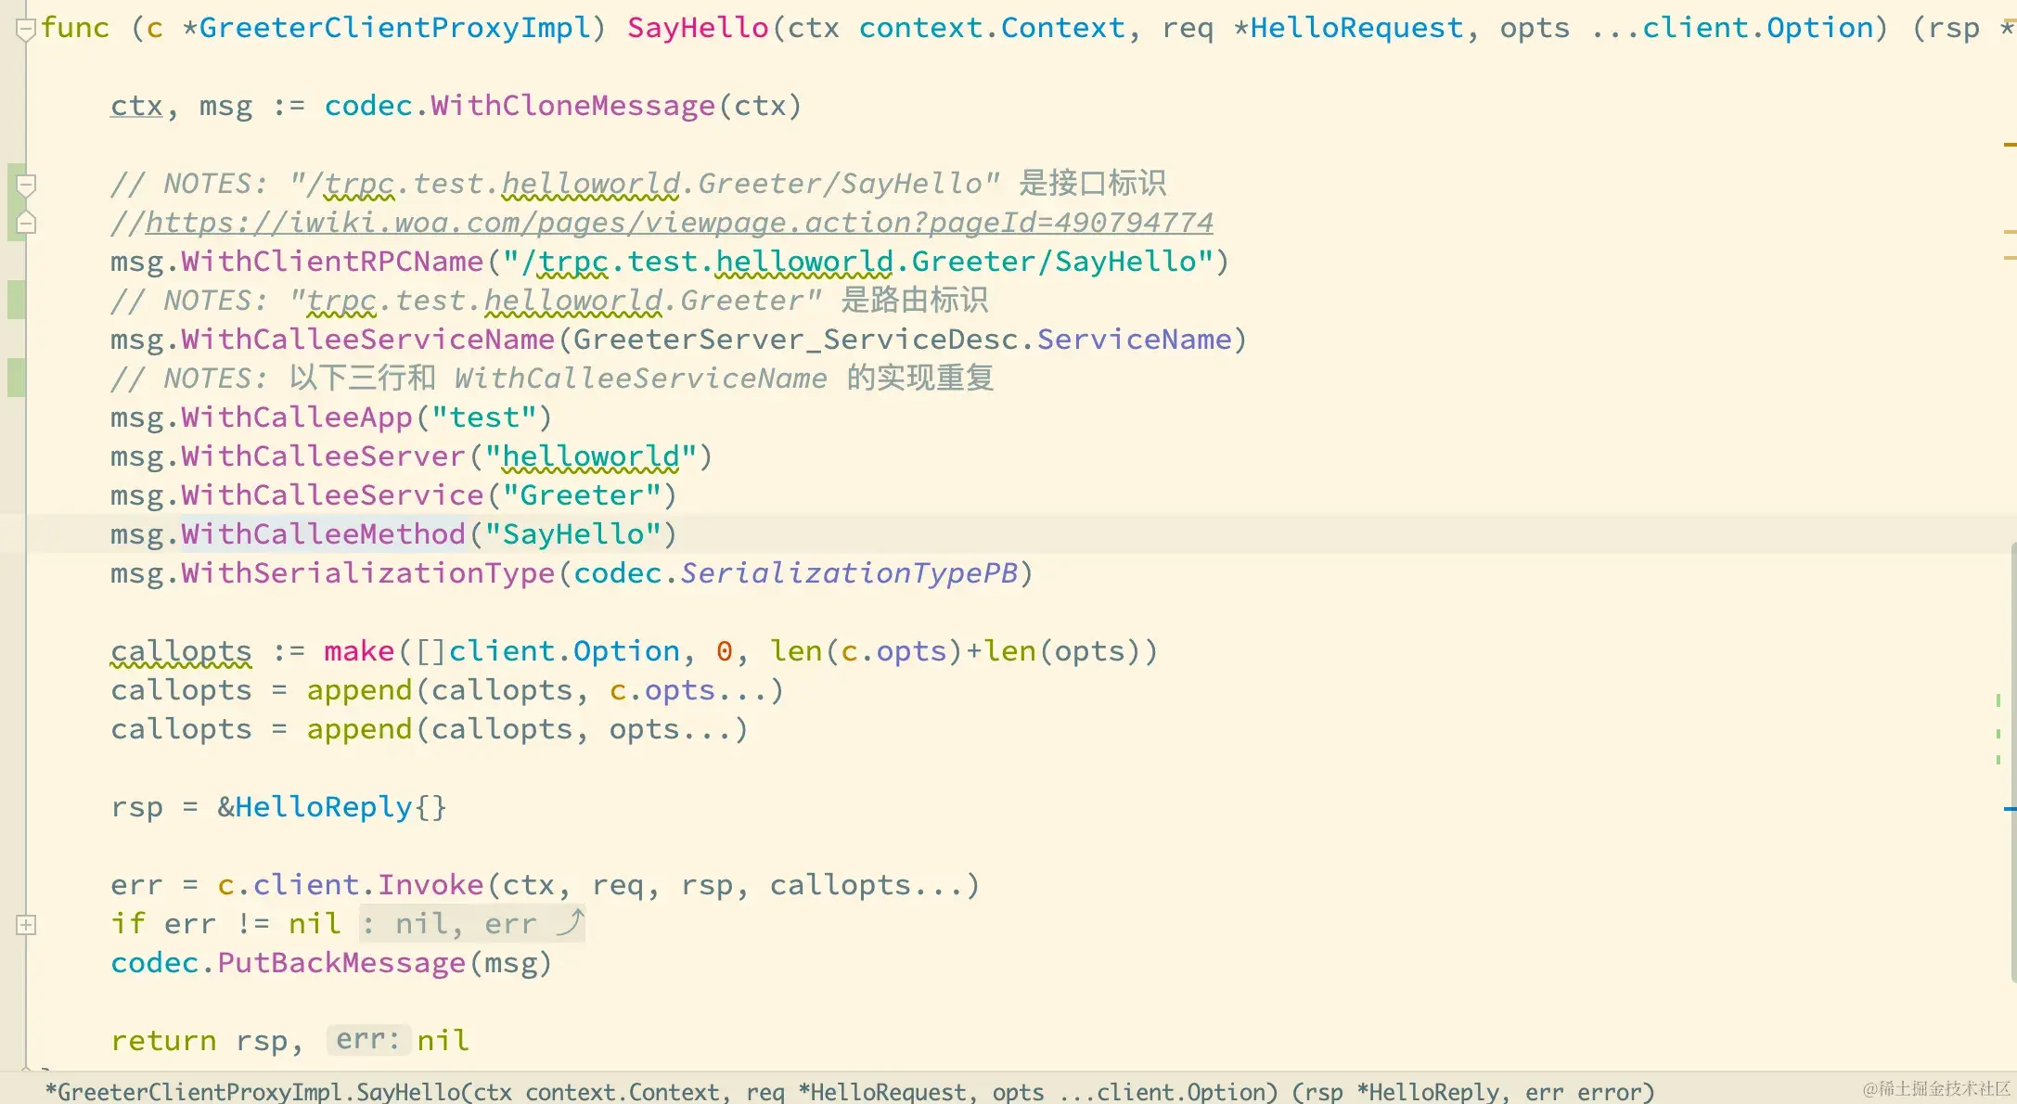
Task: Click the 'err:' inlay hint in return line
Action: click(367, 1040)
